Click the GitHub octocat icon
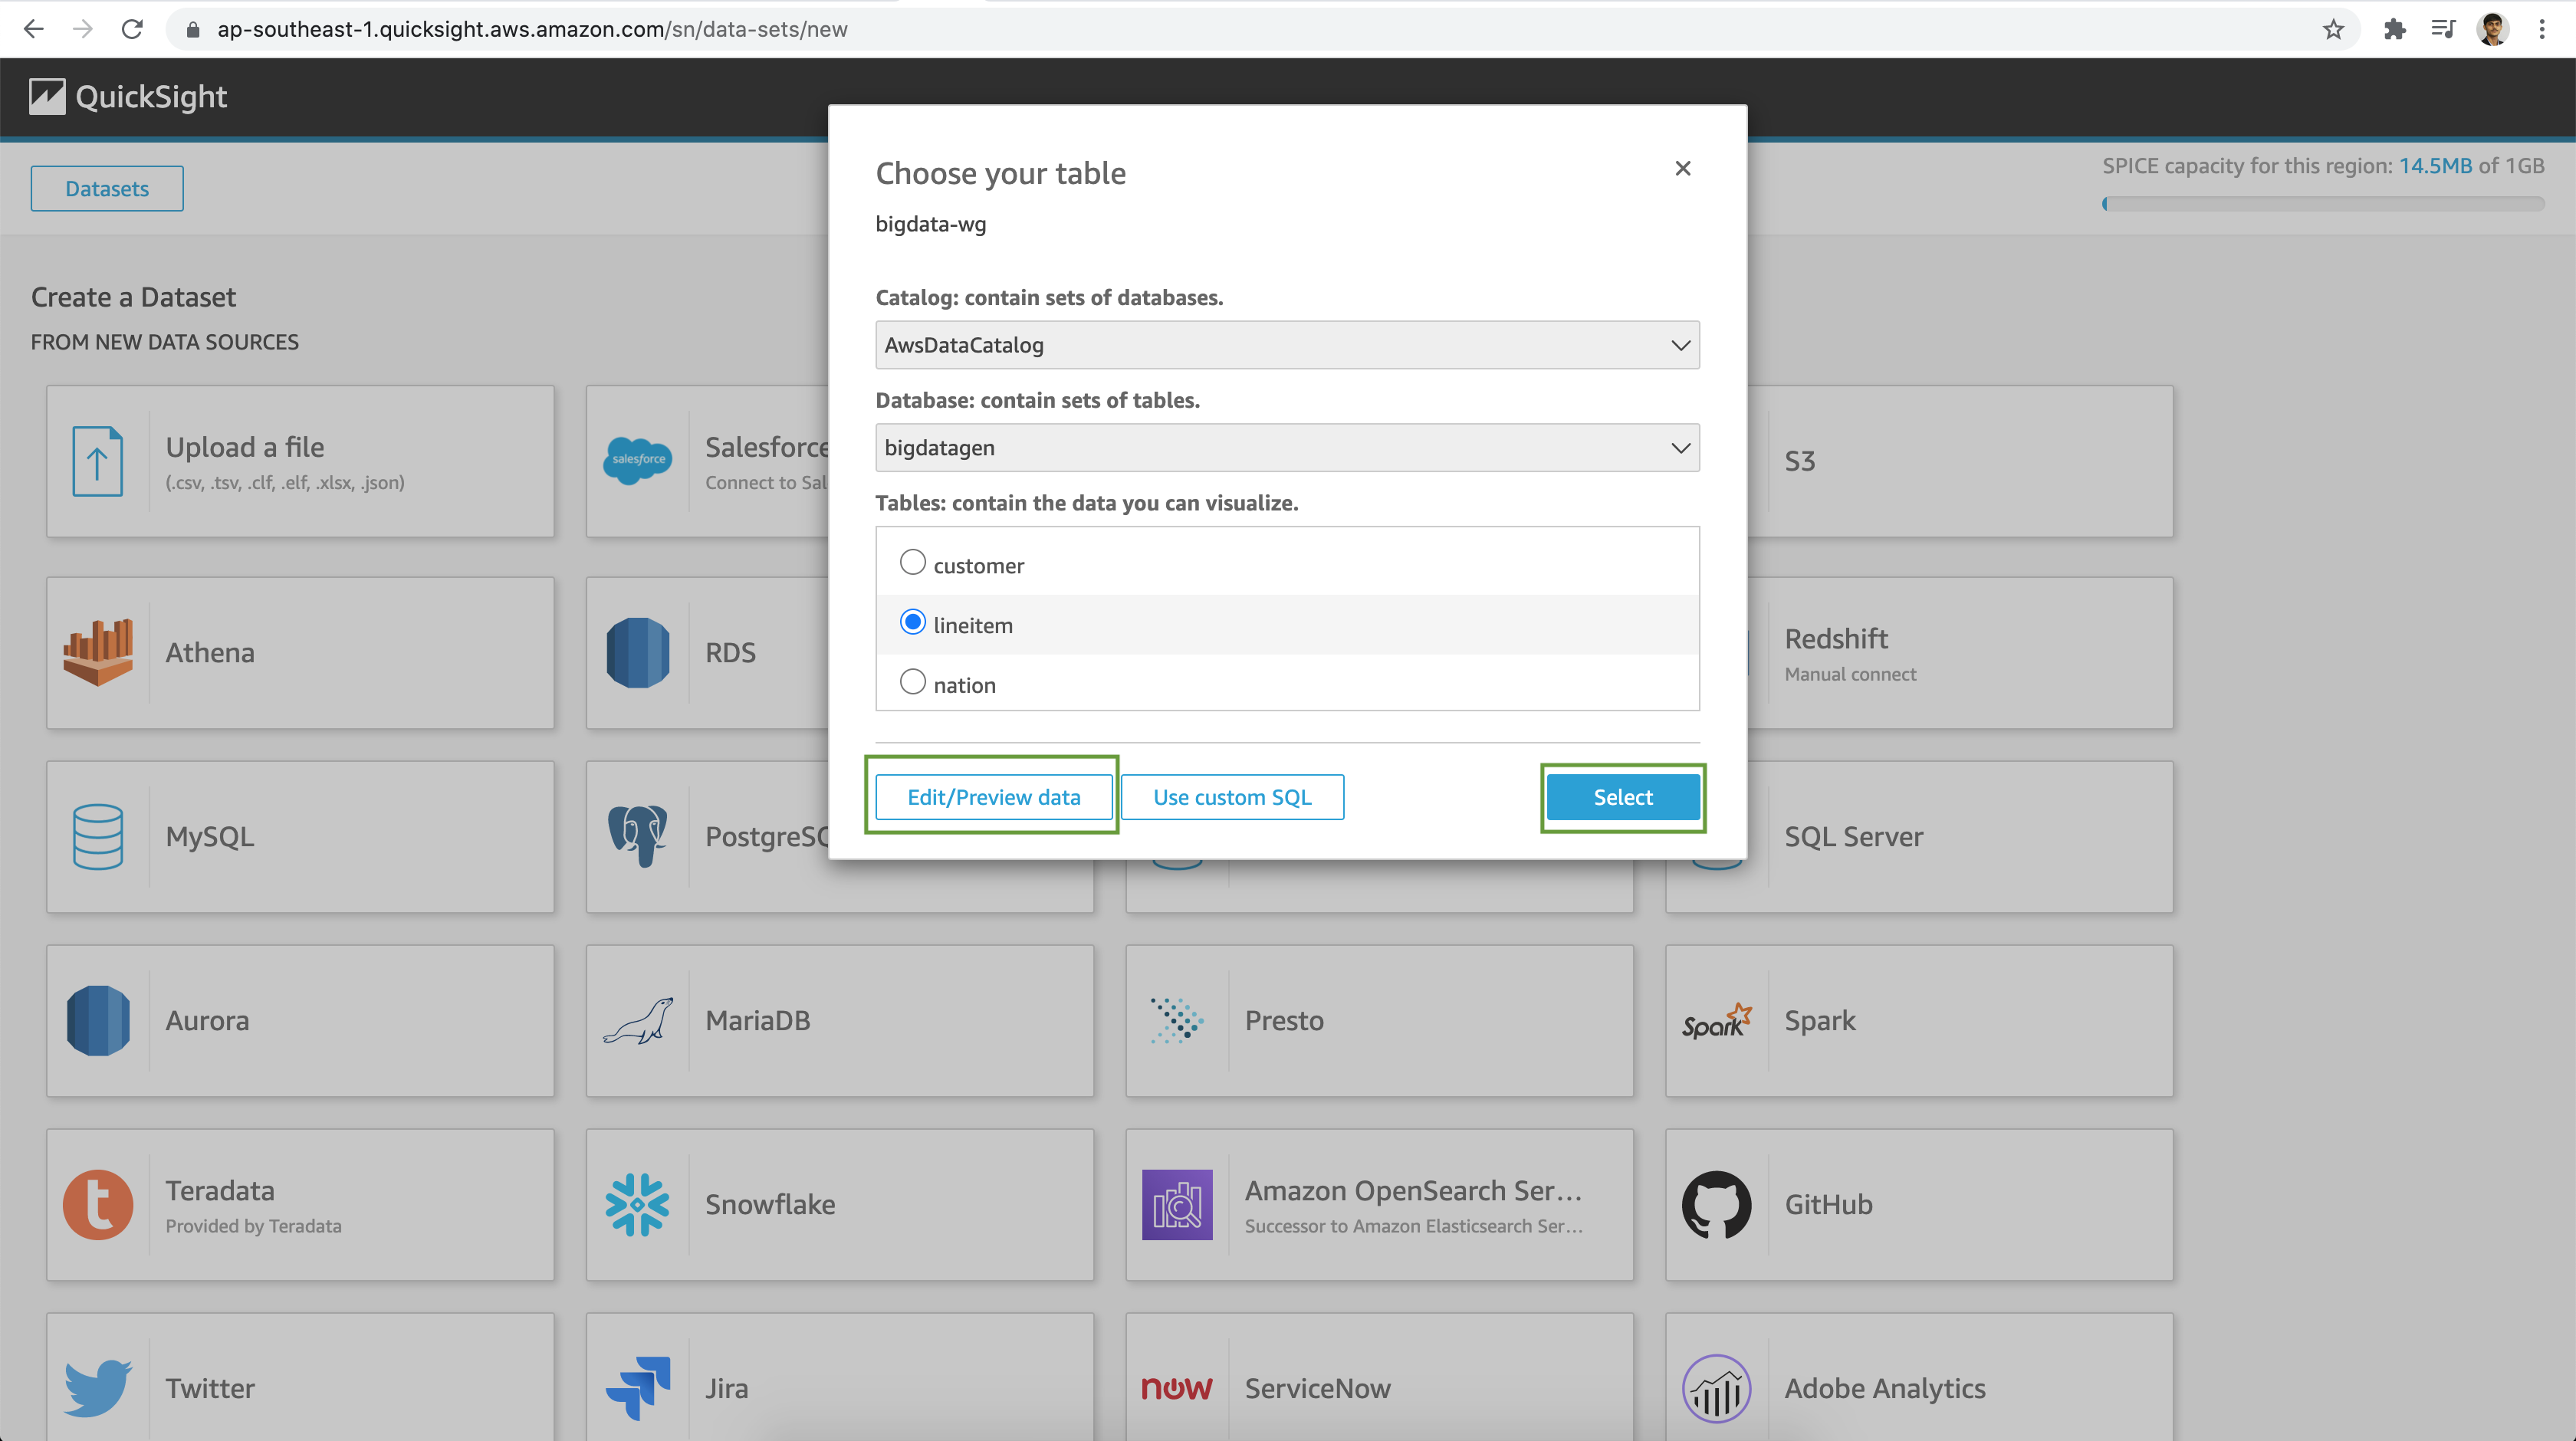The width and height of the screenshot is (2576, 1441). [1717, 1204]
